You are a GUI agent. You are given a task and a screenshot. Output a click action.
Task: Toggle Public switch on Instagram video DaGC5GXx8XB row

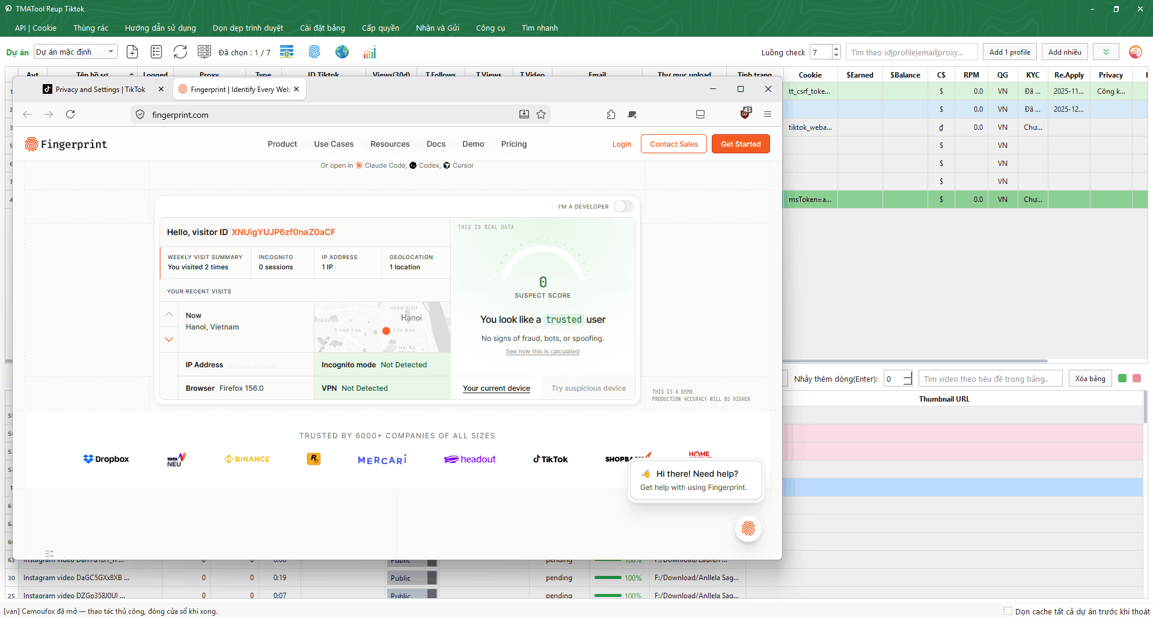[412, 578]
